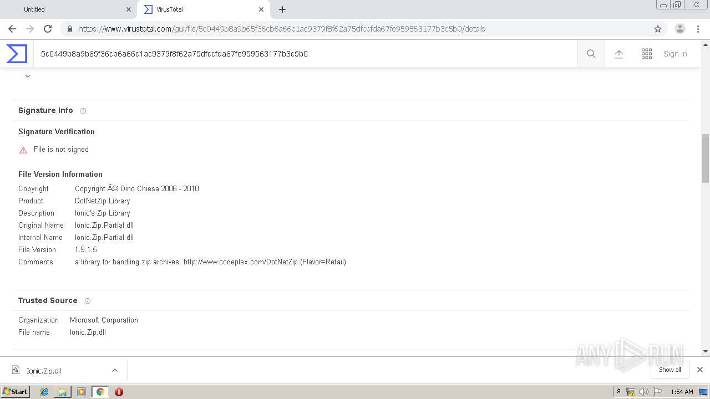This screenshot has height=399, width=710.
Task: Open a new browser tab
Action: (282, 9)
